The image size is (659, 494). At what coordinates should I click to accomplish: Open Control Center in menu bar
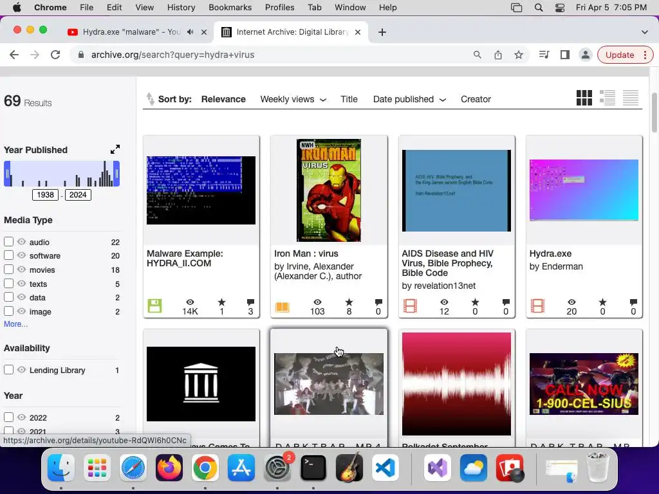[560, 8]
